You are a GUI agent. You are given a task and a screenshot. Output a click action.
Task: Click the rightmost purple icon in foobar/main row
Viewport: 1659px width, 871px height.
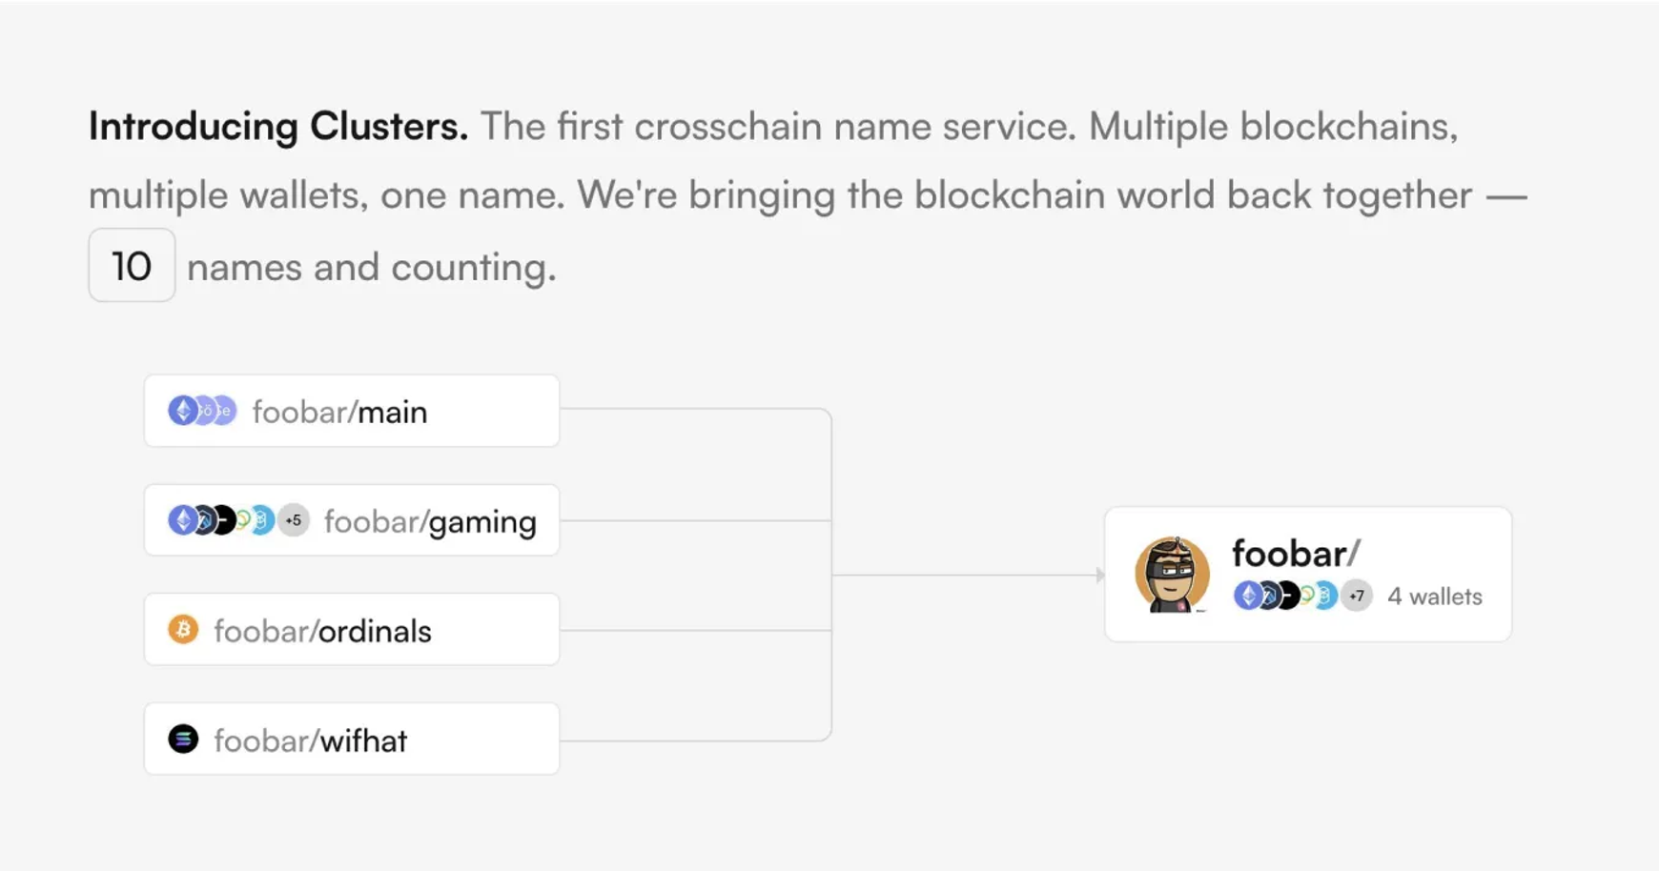(x=224, y=411)
